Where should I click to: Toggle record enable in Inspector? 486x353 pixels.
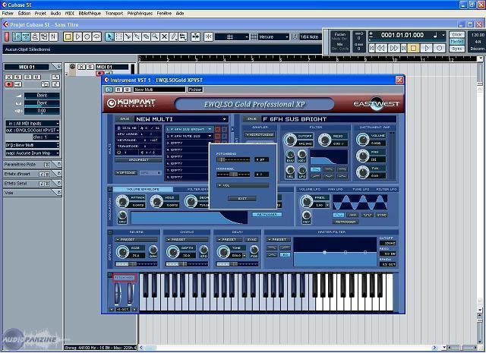[x=8, y=84]
